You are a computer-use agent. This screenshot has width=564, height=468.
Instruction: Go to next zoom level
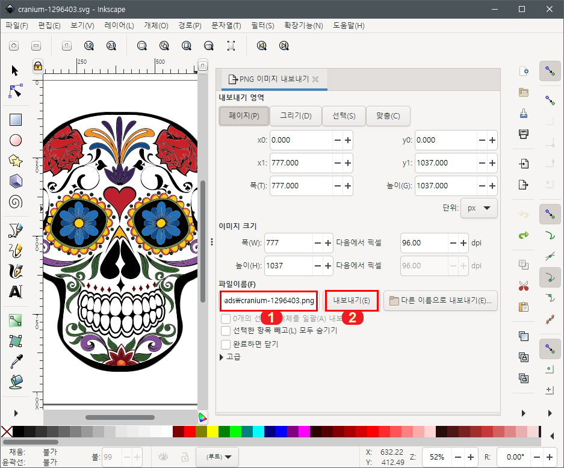(284, 46)
